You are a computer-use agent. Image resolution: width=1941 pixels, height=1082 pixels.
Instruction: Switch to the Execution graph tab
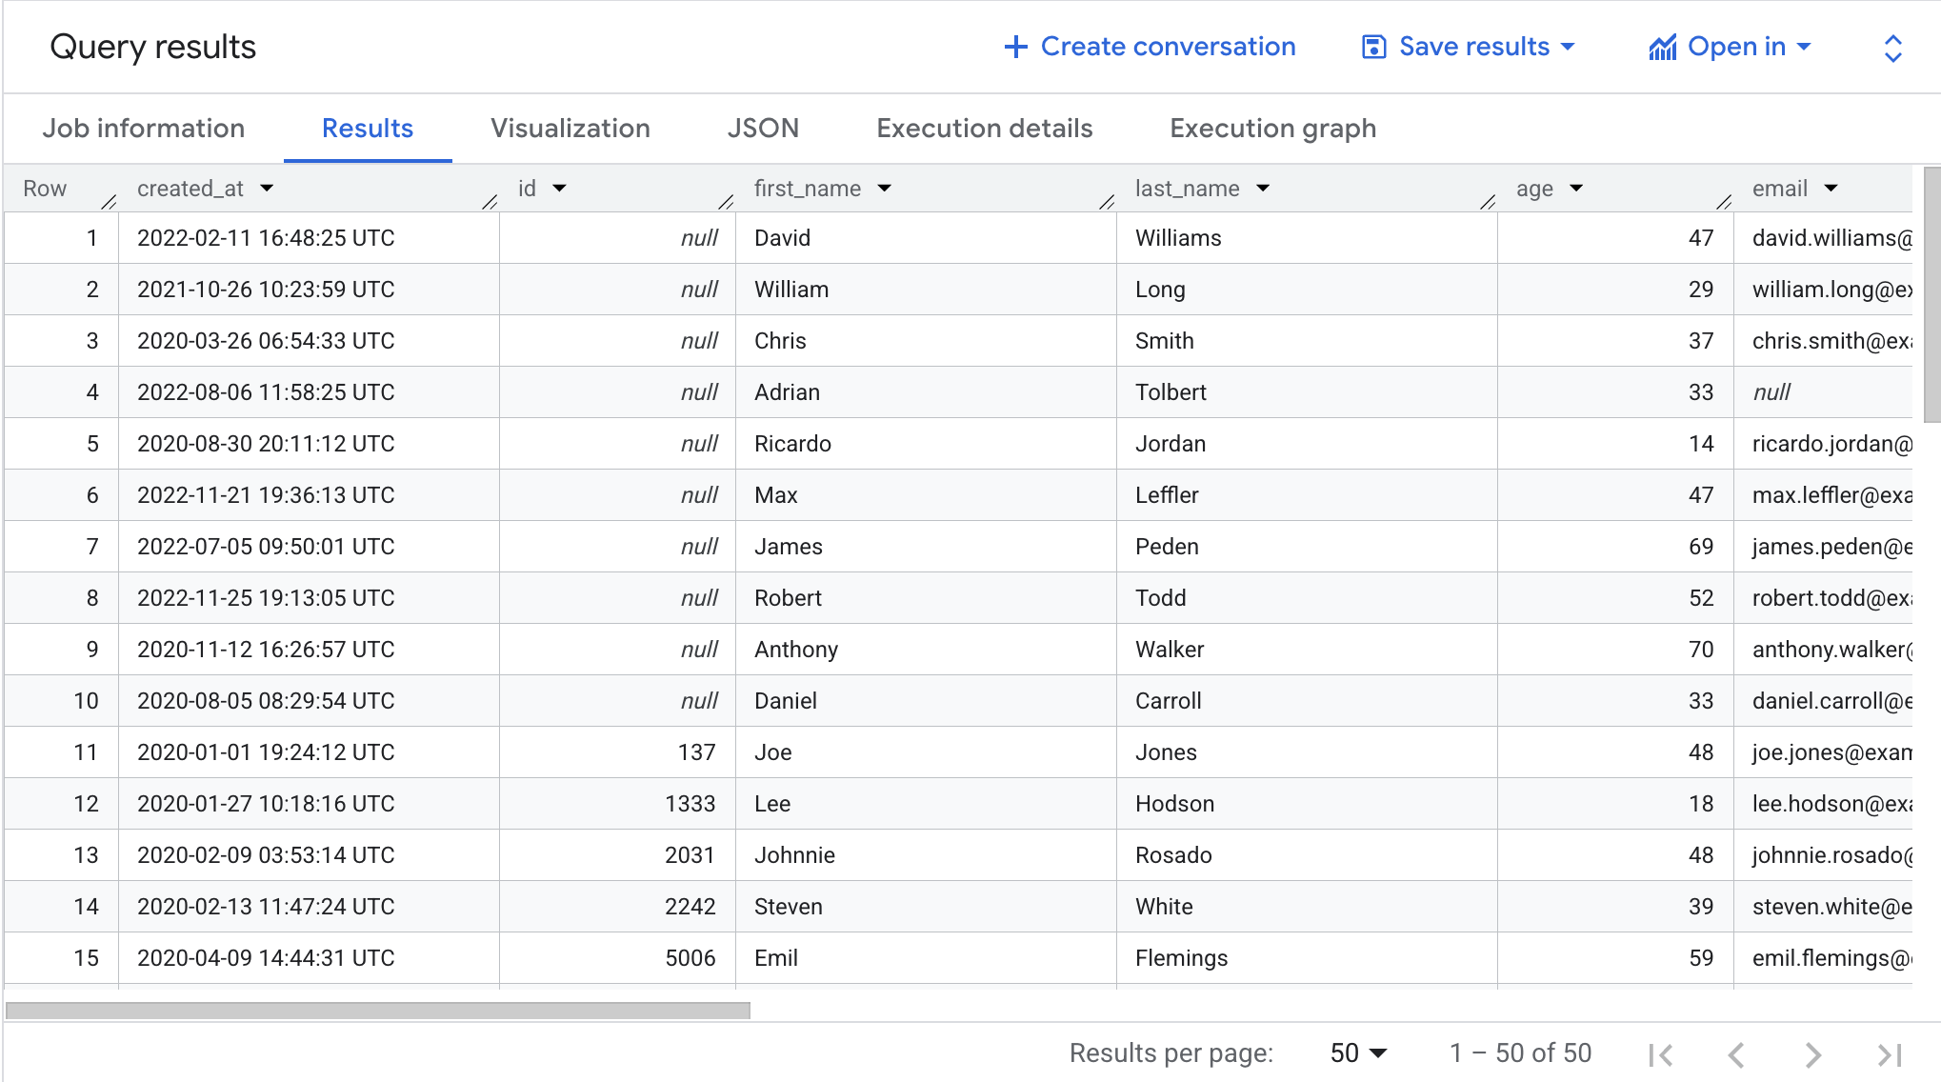(1272, 129)
